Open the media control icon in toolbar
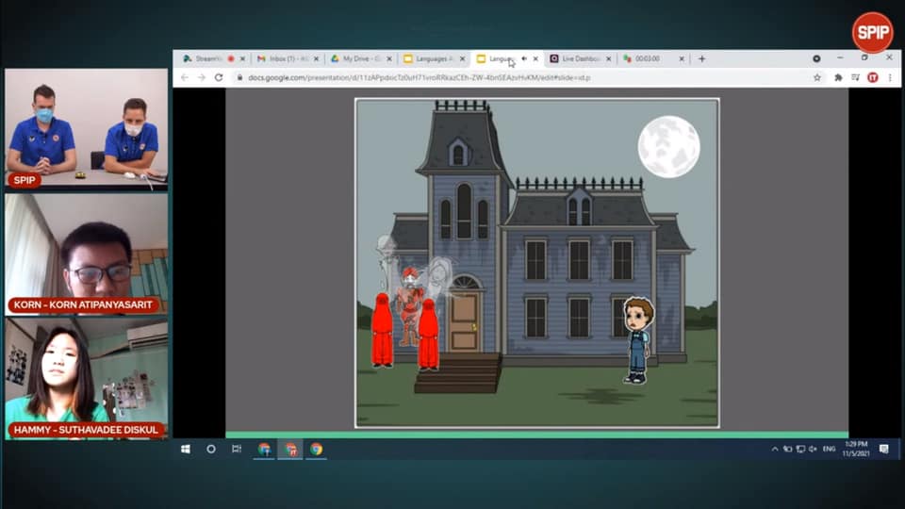The height and width of the screenshot is (509, 905). click(855, 77)
